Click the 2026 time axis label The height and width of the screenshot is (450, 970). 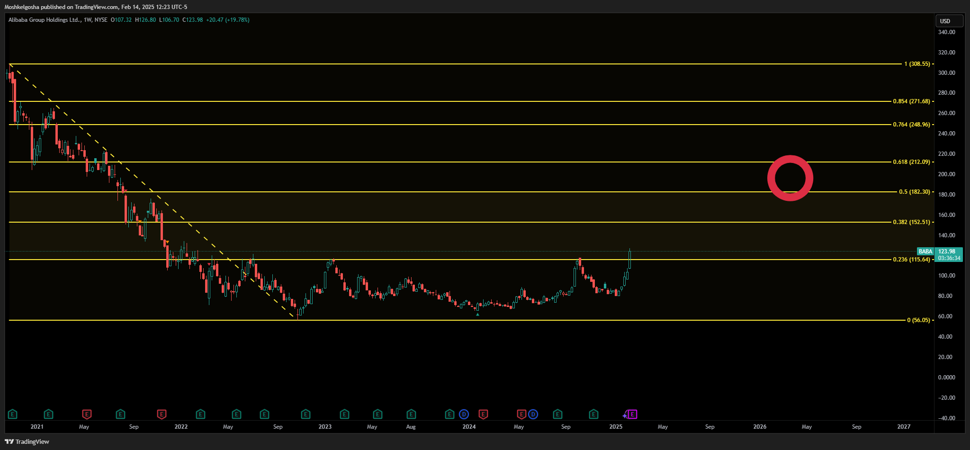tap(760, 427)
